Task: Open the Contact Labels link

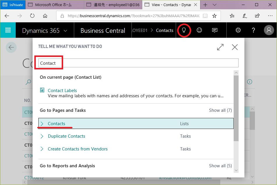Action: click(x=62, y=91)
